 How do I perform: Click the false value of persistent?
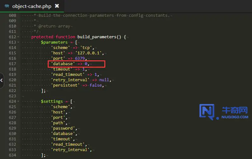[x=96, y=85]
